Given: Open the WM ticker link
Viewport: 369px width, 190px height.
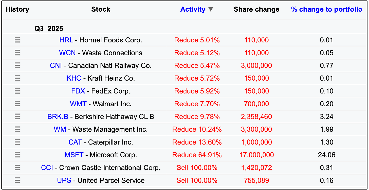Looking at the screenshot, I should click(60, 129).
